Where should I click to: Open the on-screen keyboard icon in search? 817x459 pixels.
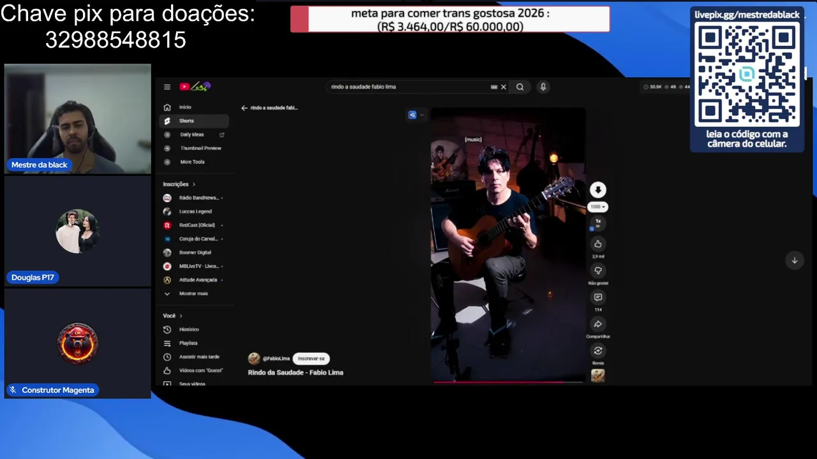click(x=494, y=87)
